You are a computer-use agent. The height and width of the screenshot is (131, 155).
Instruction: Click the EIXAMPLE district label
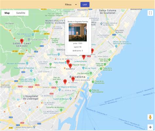tap(70, 69)
